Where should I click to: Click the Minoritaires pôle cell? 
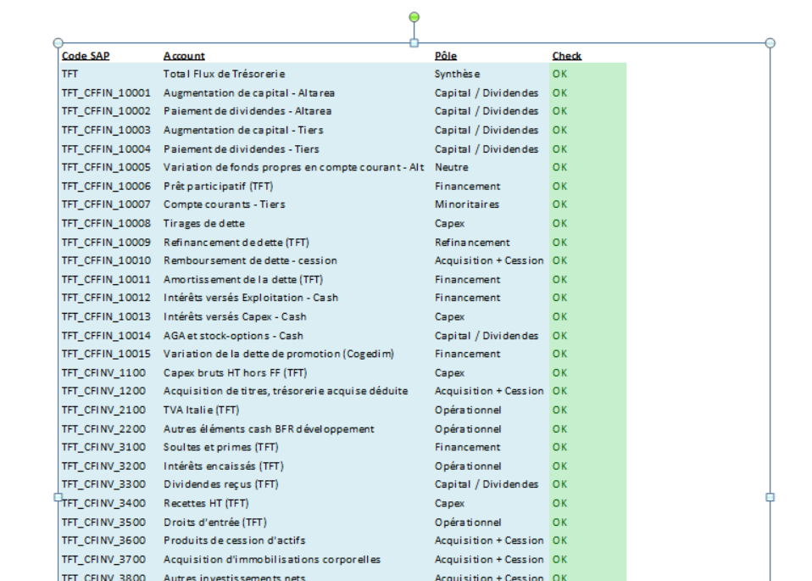[x=467, y=204]
